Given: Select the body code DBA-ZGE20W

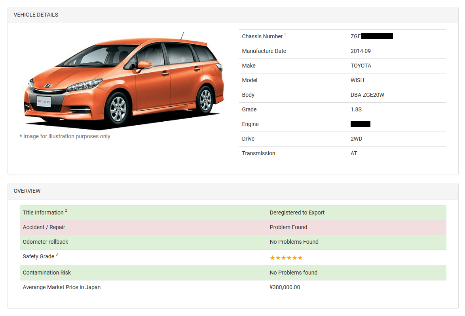Looking at the screenshot, I should 367,95.
